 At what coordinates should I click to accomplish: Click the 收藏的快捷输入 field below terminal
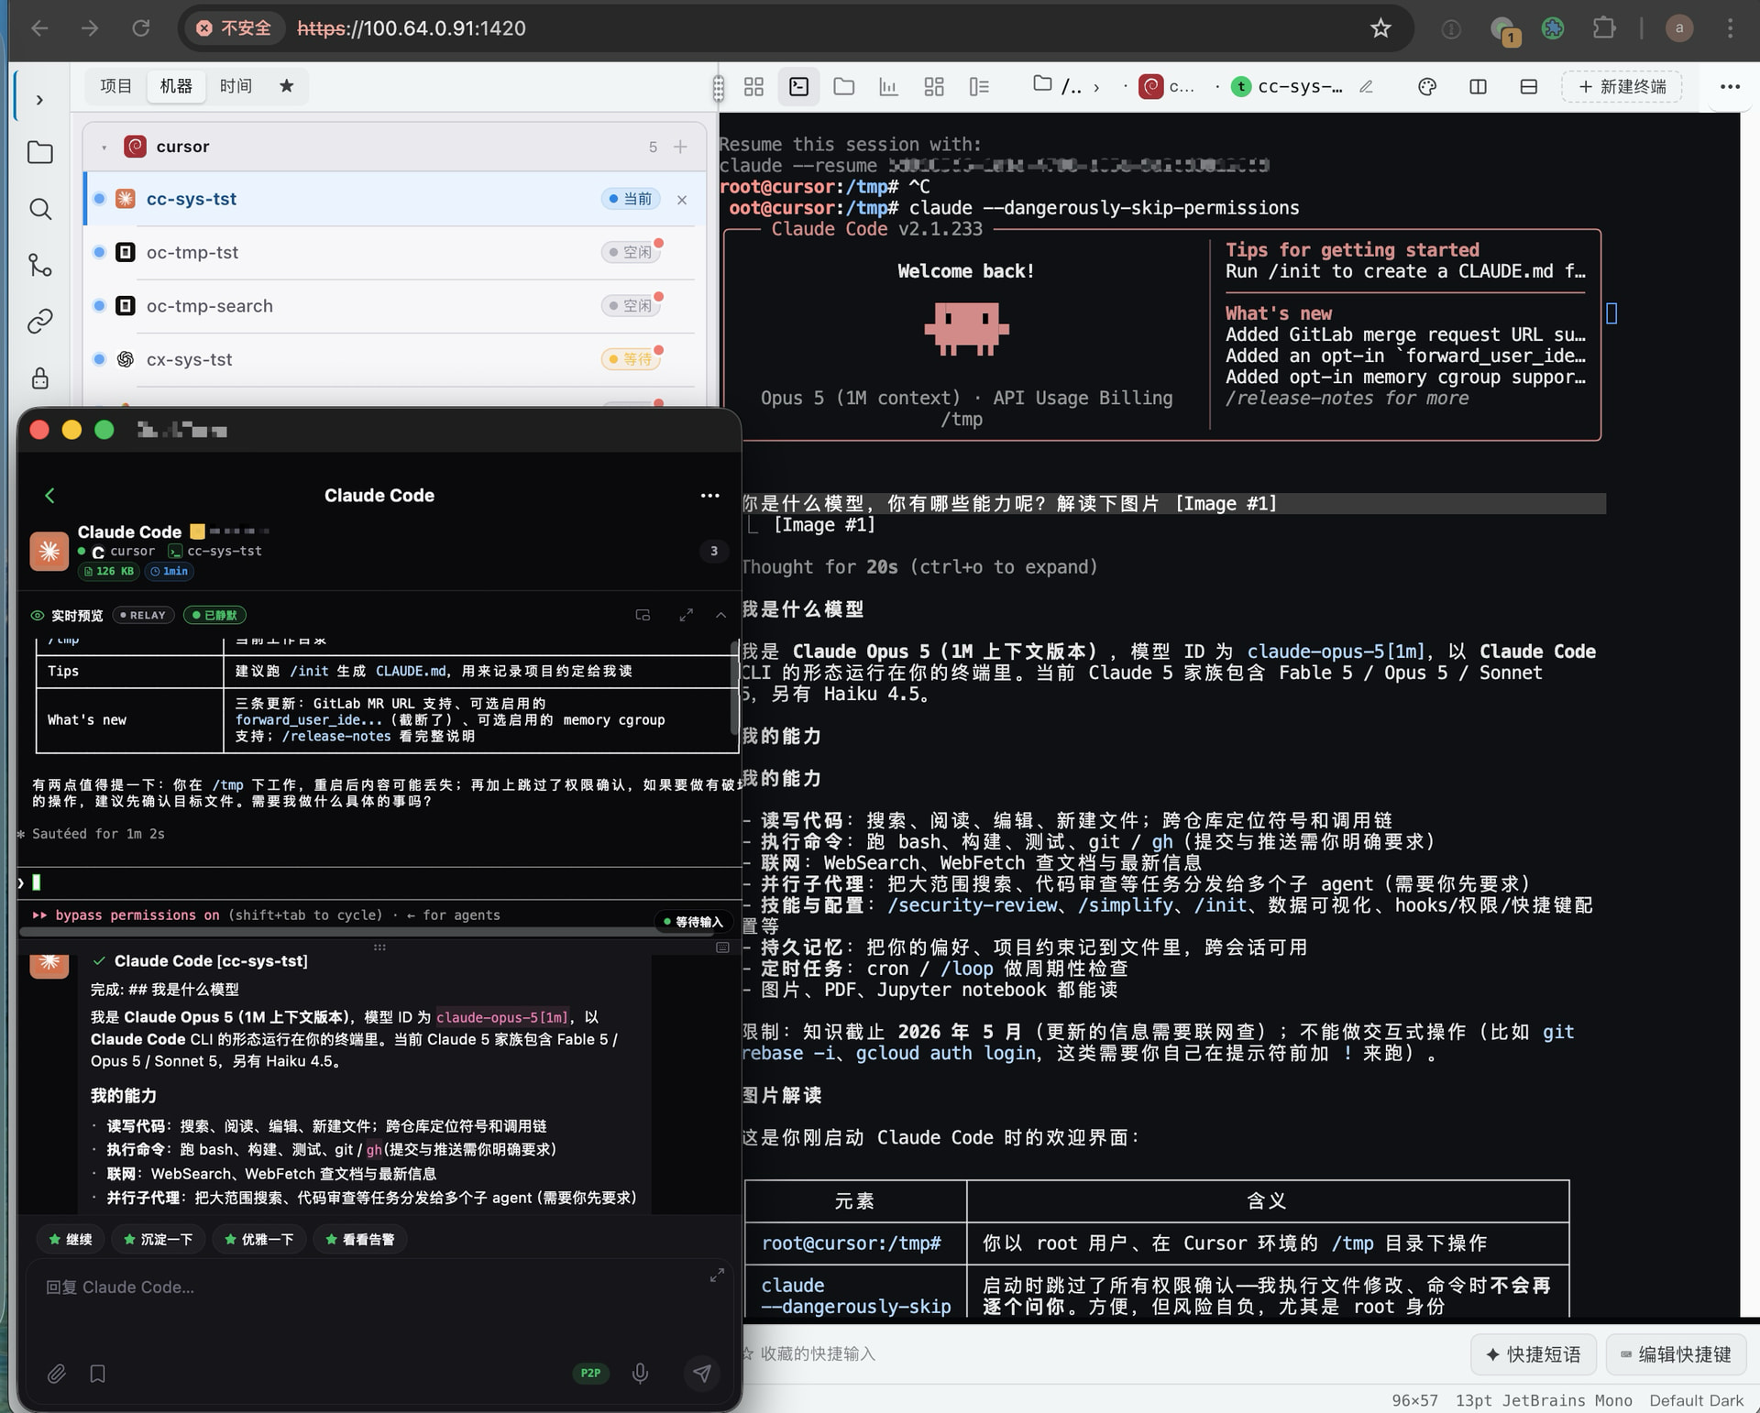pyautogui.click(x=818, y=1354)
